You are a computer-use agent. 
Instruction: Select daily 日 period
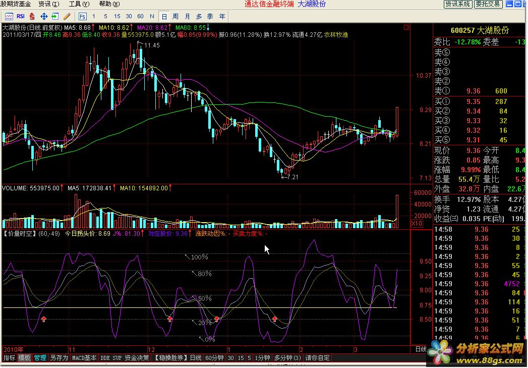pyautogui.click(x=164, y=17)
